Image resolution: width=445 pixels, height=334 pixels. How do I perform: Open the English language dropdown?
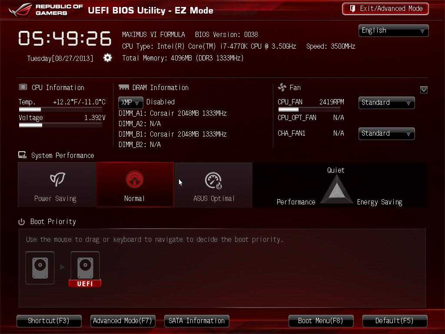click(x=394, y=30)
